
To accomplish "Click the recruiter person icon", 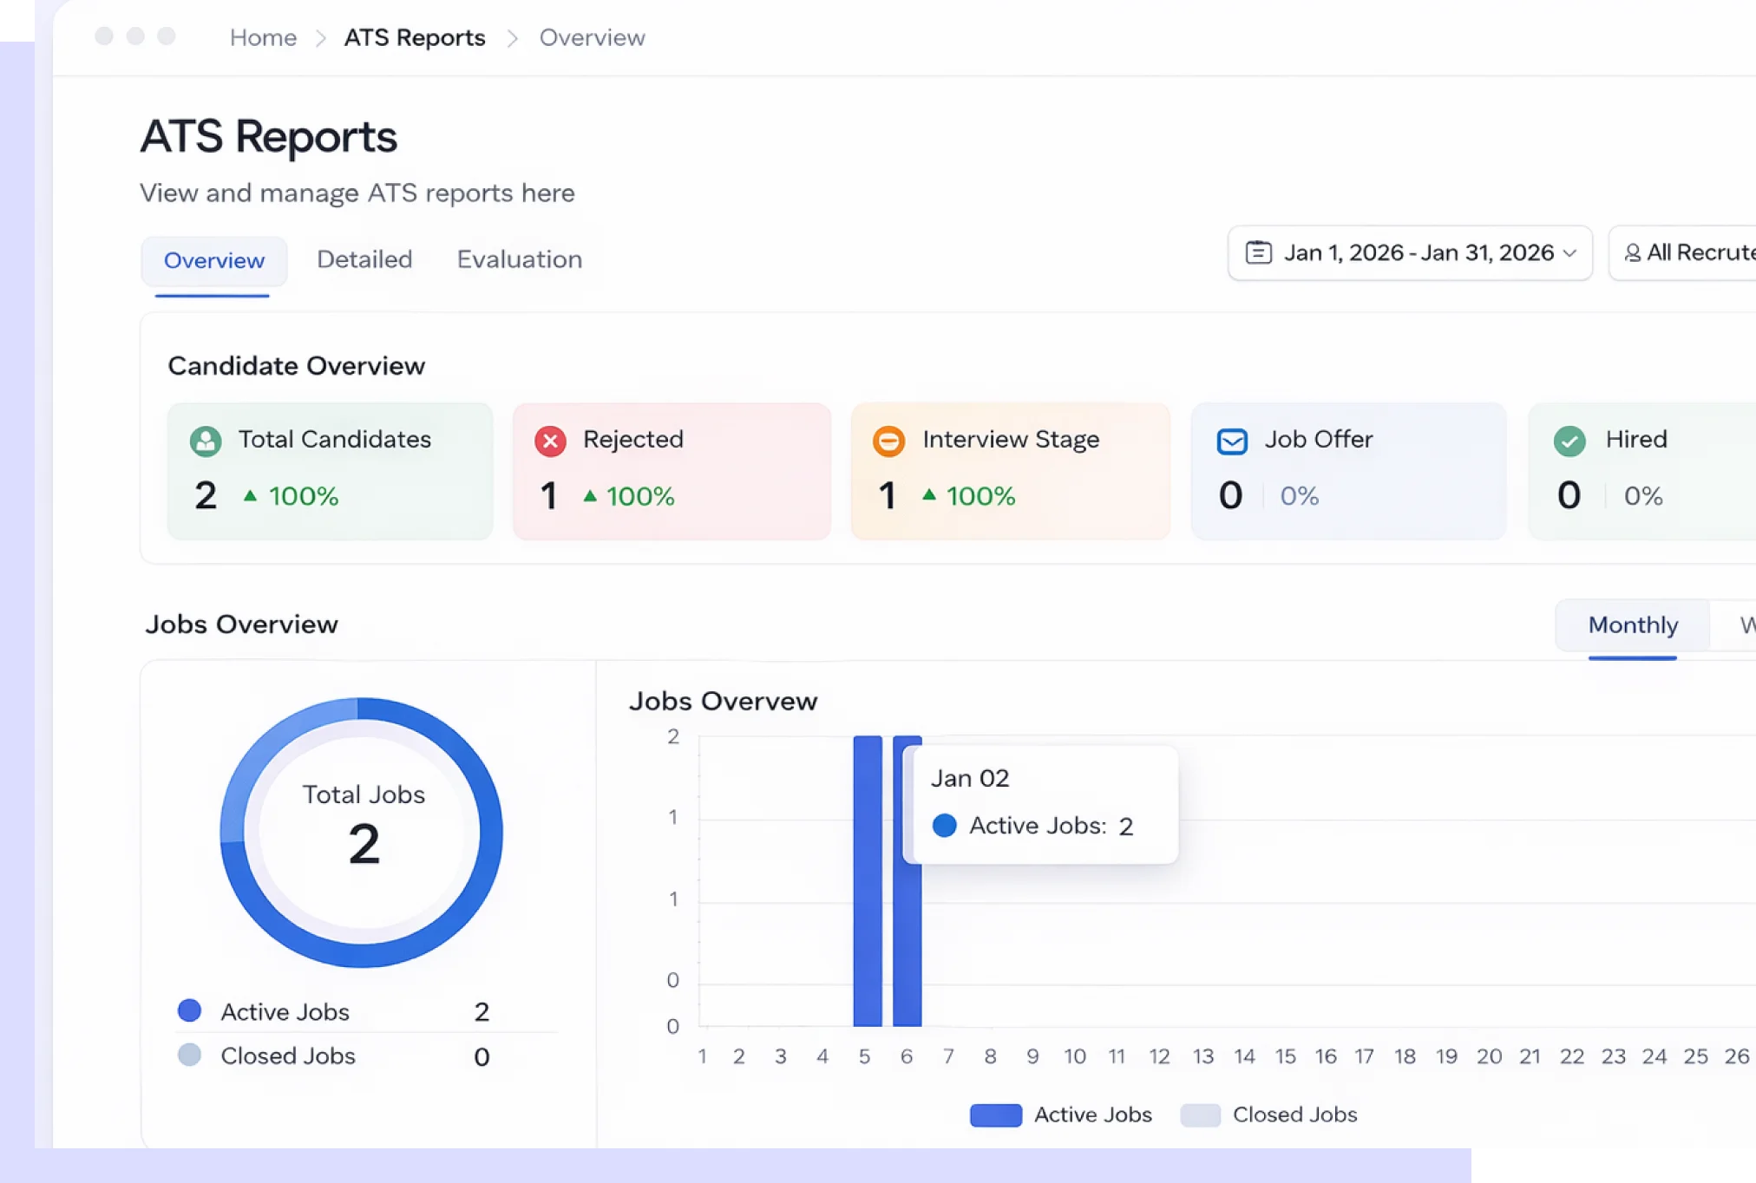I will click(x=1633, y=252).
